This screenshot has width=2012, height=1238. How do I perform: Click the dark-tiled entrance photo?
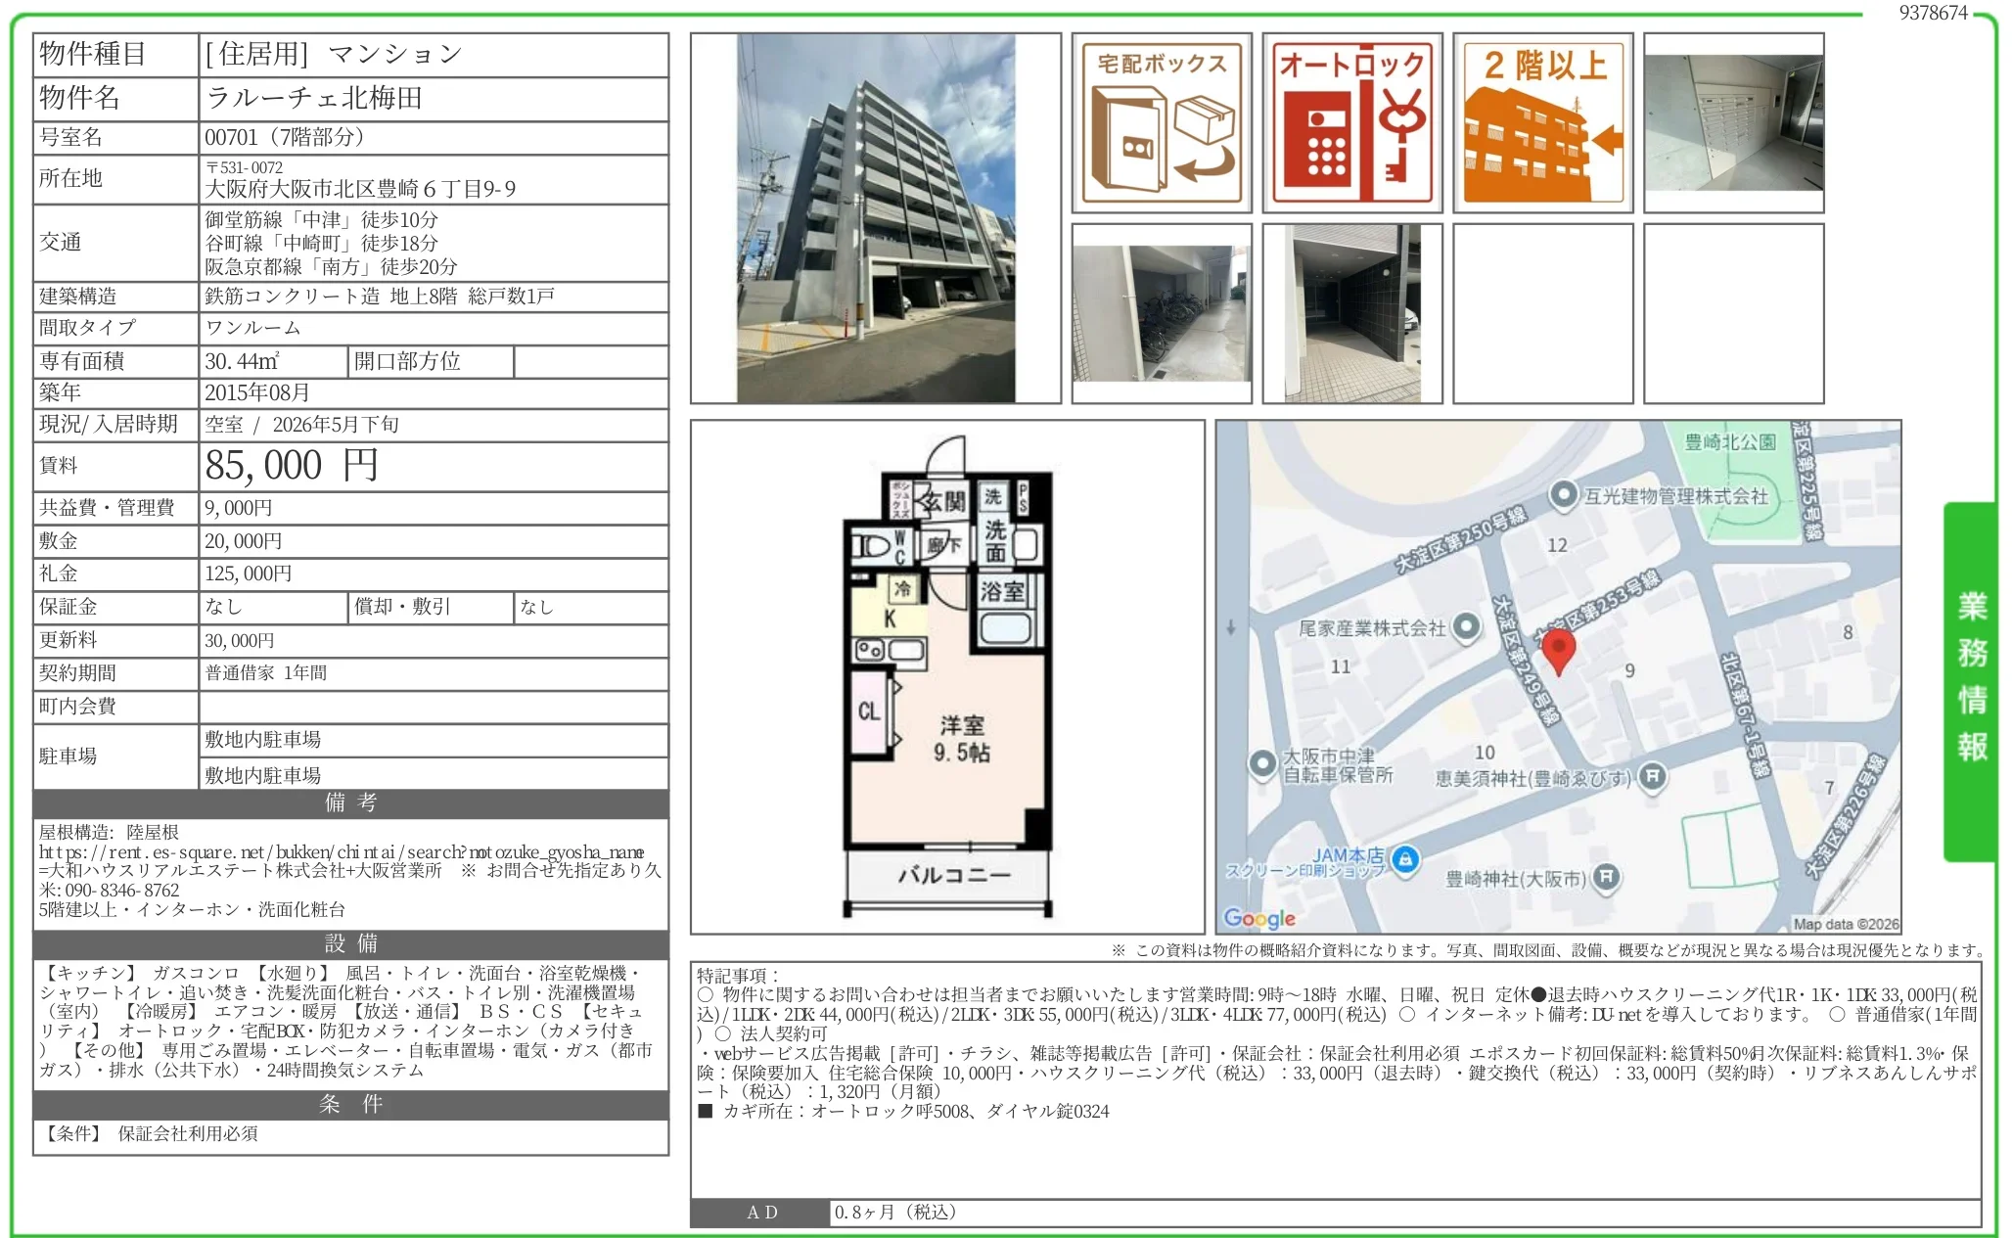coord(1351,313)
